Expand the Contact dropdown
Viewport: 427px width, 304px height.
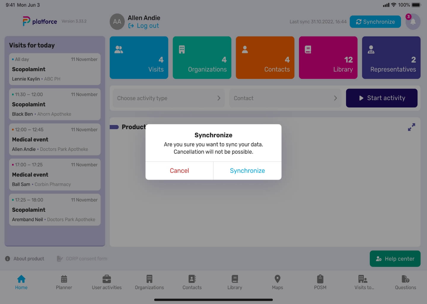[x=285, y=98]
